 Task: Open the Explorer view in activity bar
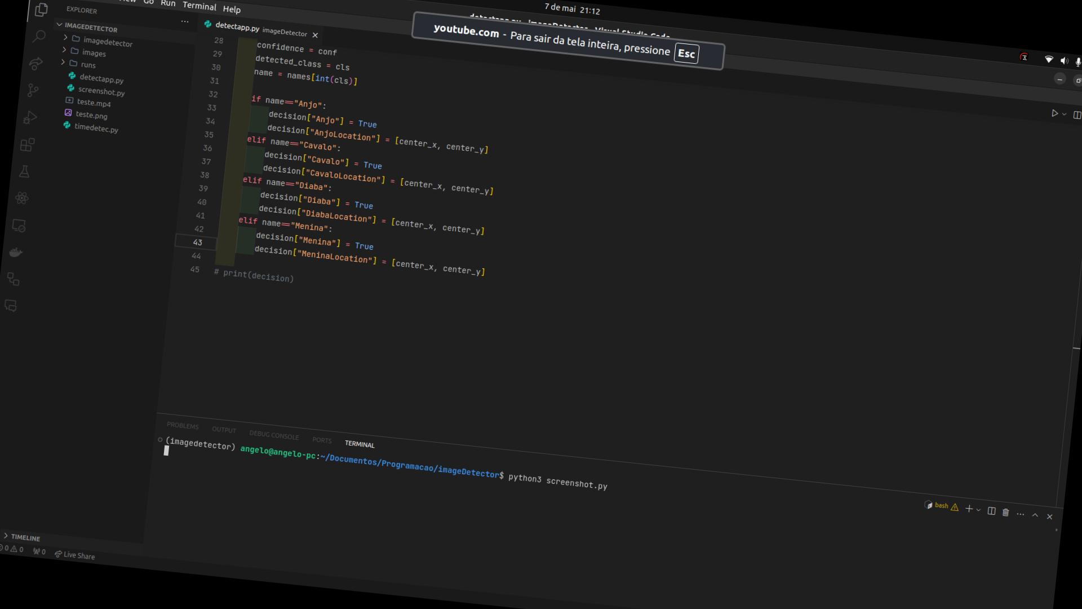pyautogui.click(x=41, y=10)
